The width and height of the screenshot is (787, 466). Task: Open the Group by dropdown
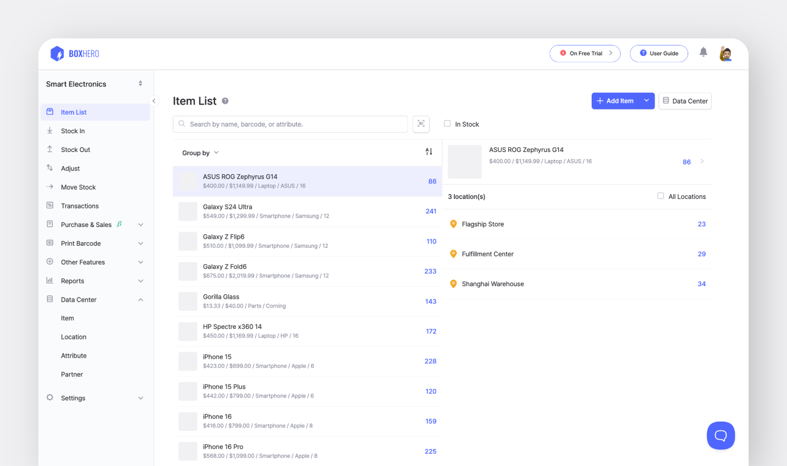200,152
